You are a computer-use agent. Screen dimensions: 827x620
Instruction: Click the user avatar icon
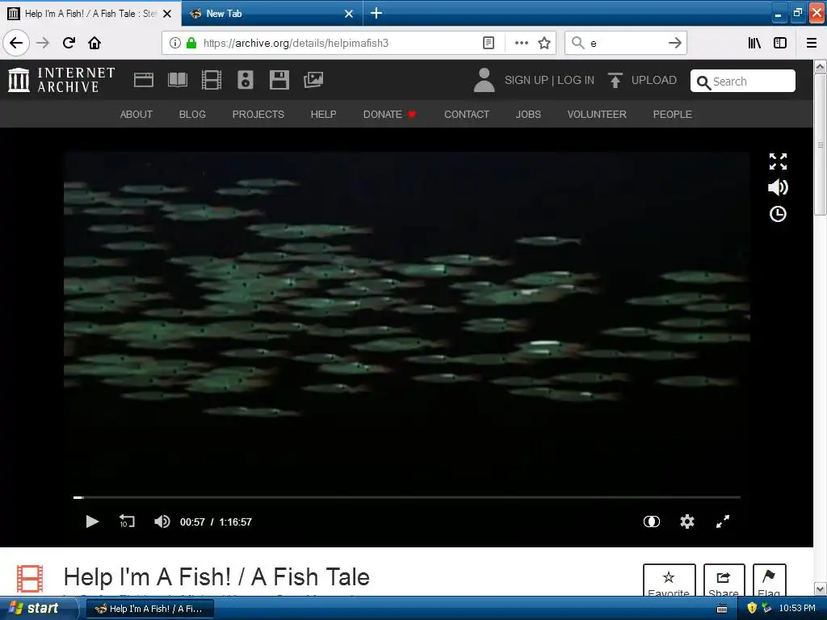(484, 80)
